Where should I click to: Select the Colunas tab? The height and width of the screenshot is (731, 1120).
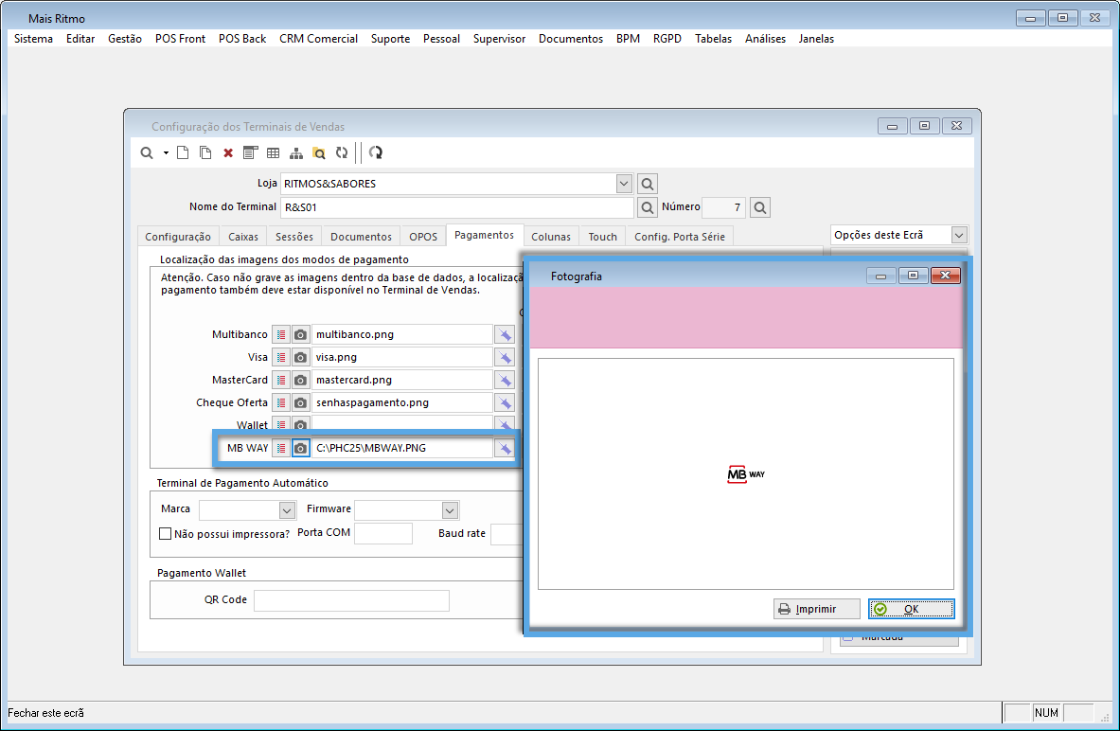(551, 237)
